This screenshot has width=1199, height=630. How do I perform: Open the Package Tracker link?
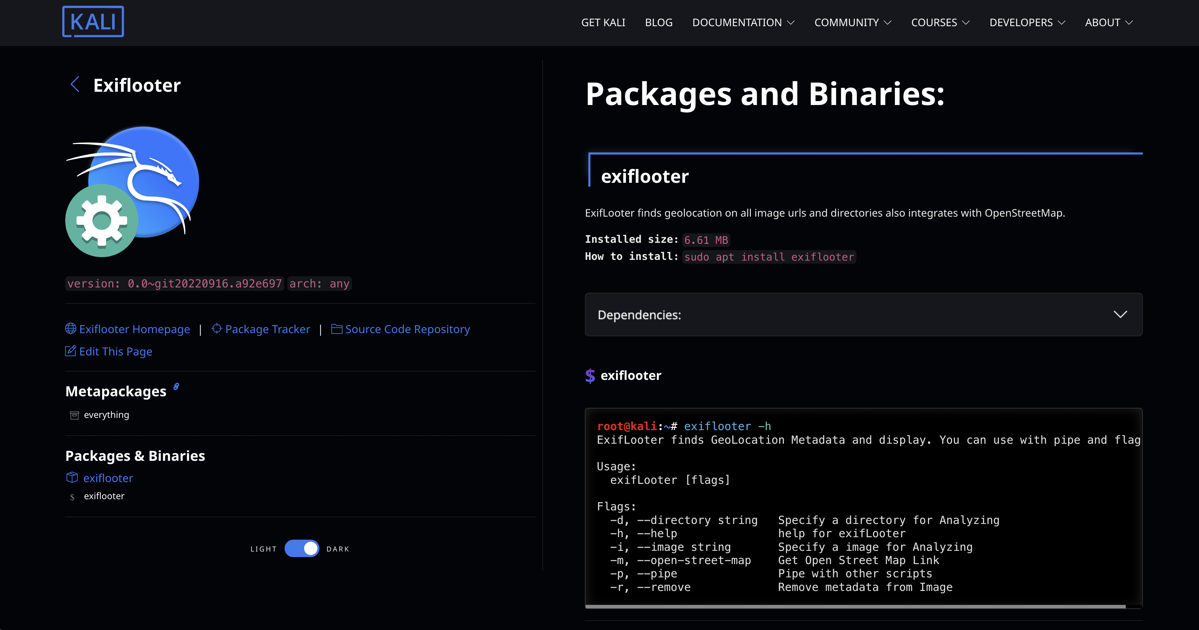[x=267, y=329]
